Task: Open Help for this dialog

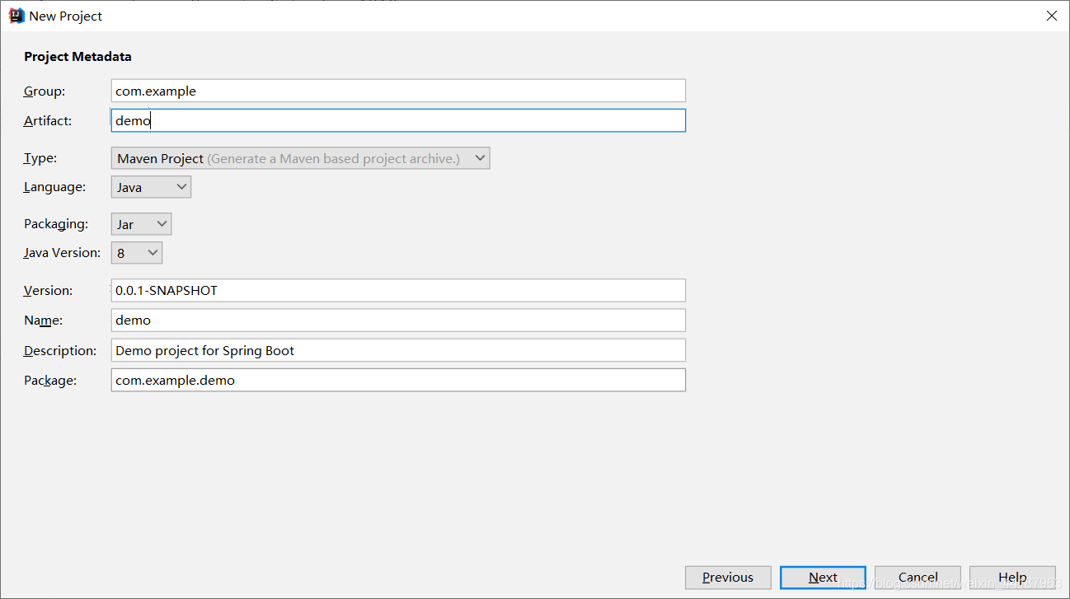Action: [1012, 577]
